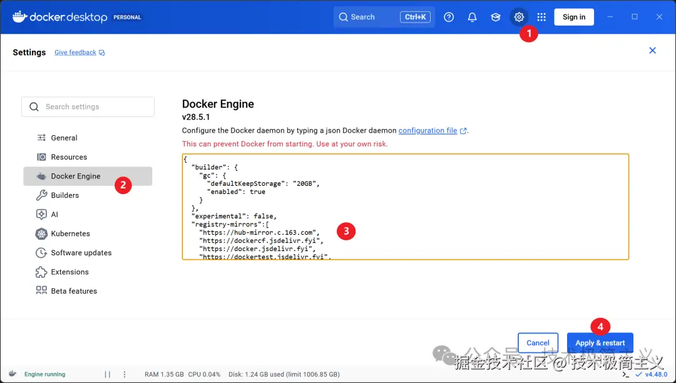Click the AI sparkle icon in sidebar
Screen dimensions: 676x383
(x=41, y=214)
